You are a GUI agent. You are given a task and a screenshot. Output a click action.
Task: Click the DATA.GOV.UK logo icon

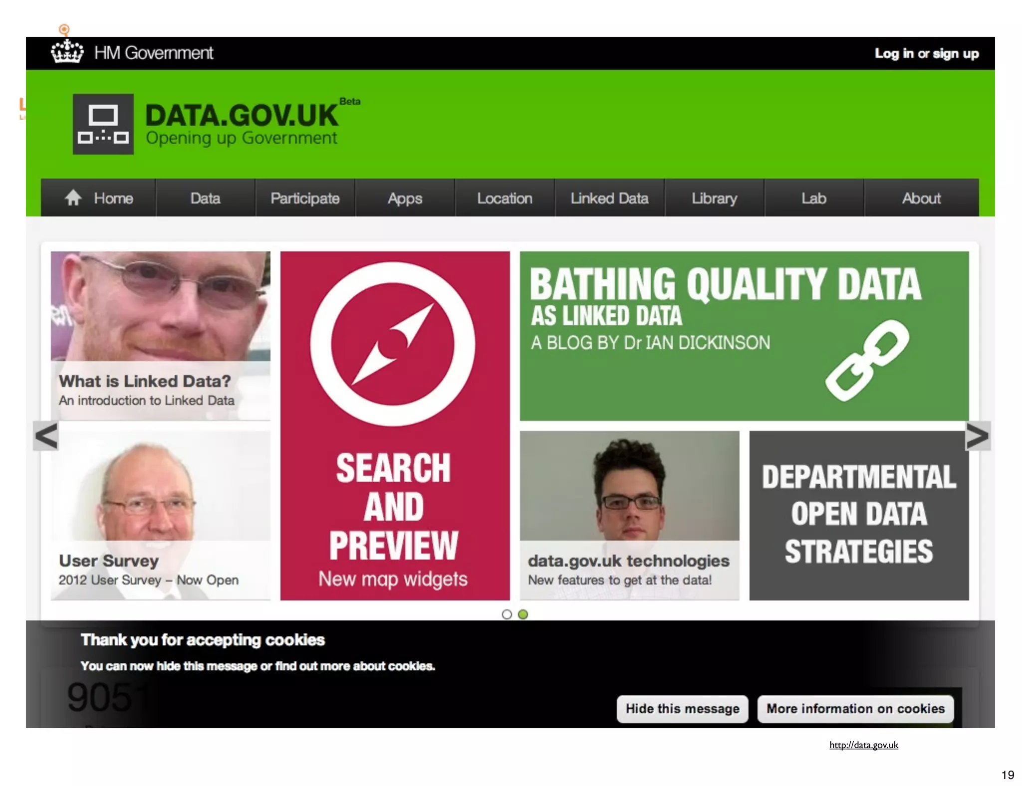coord(103,124)
